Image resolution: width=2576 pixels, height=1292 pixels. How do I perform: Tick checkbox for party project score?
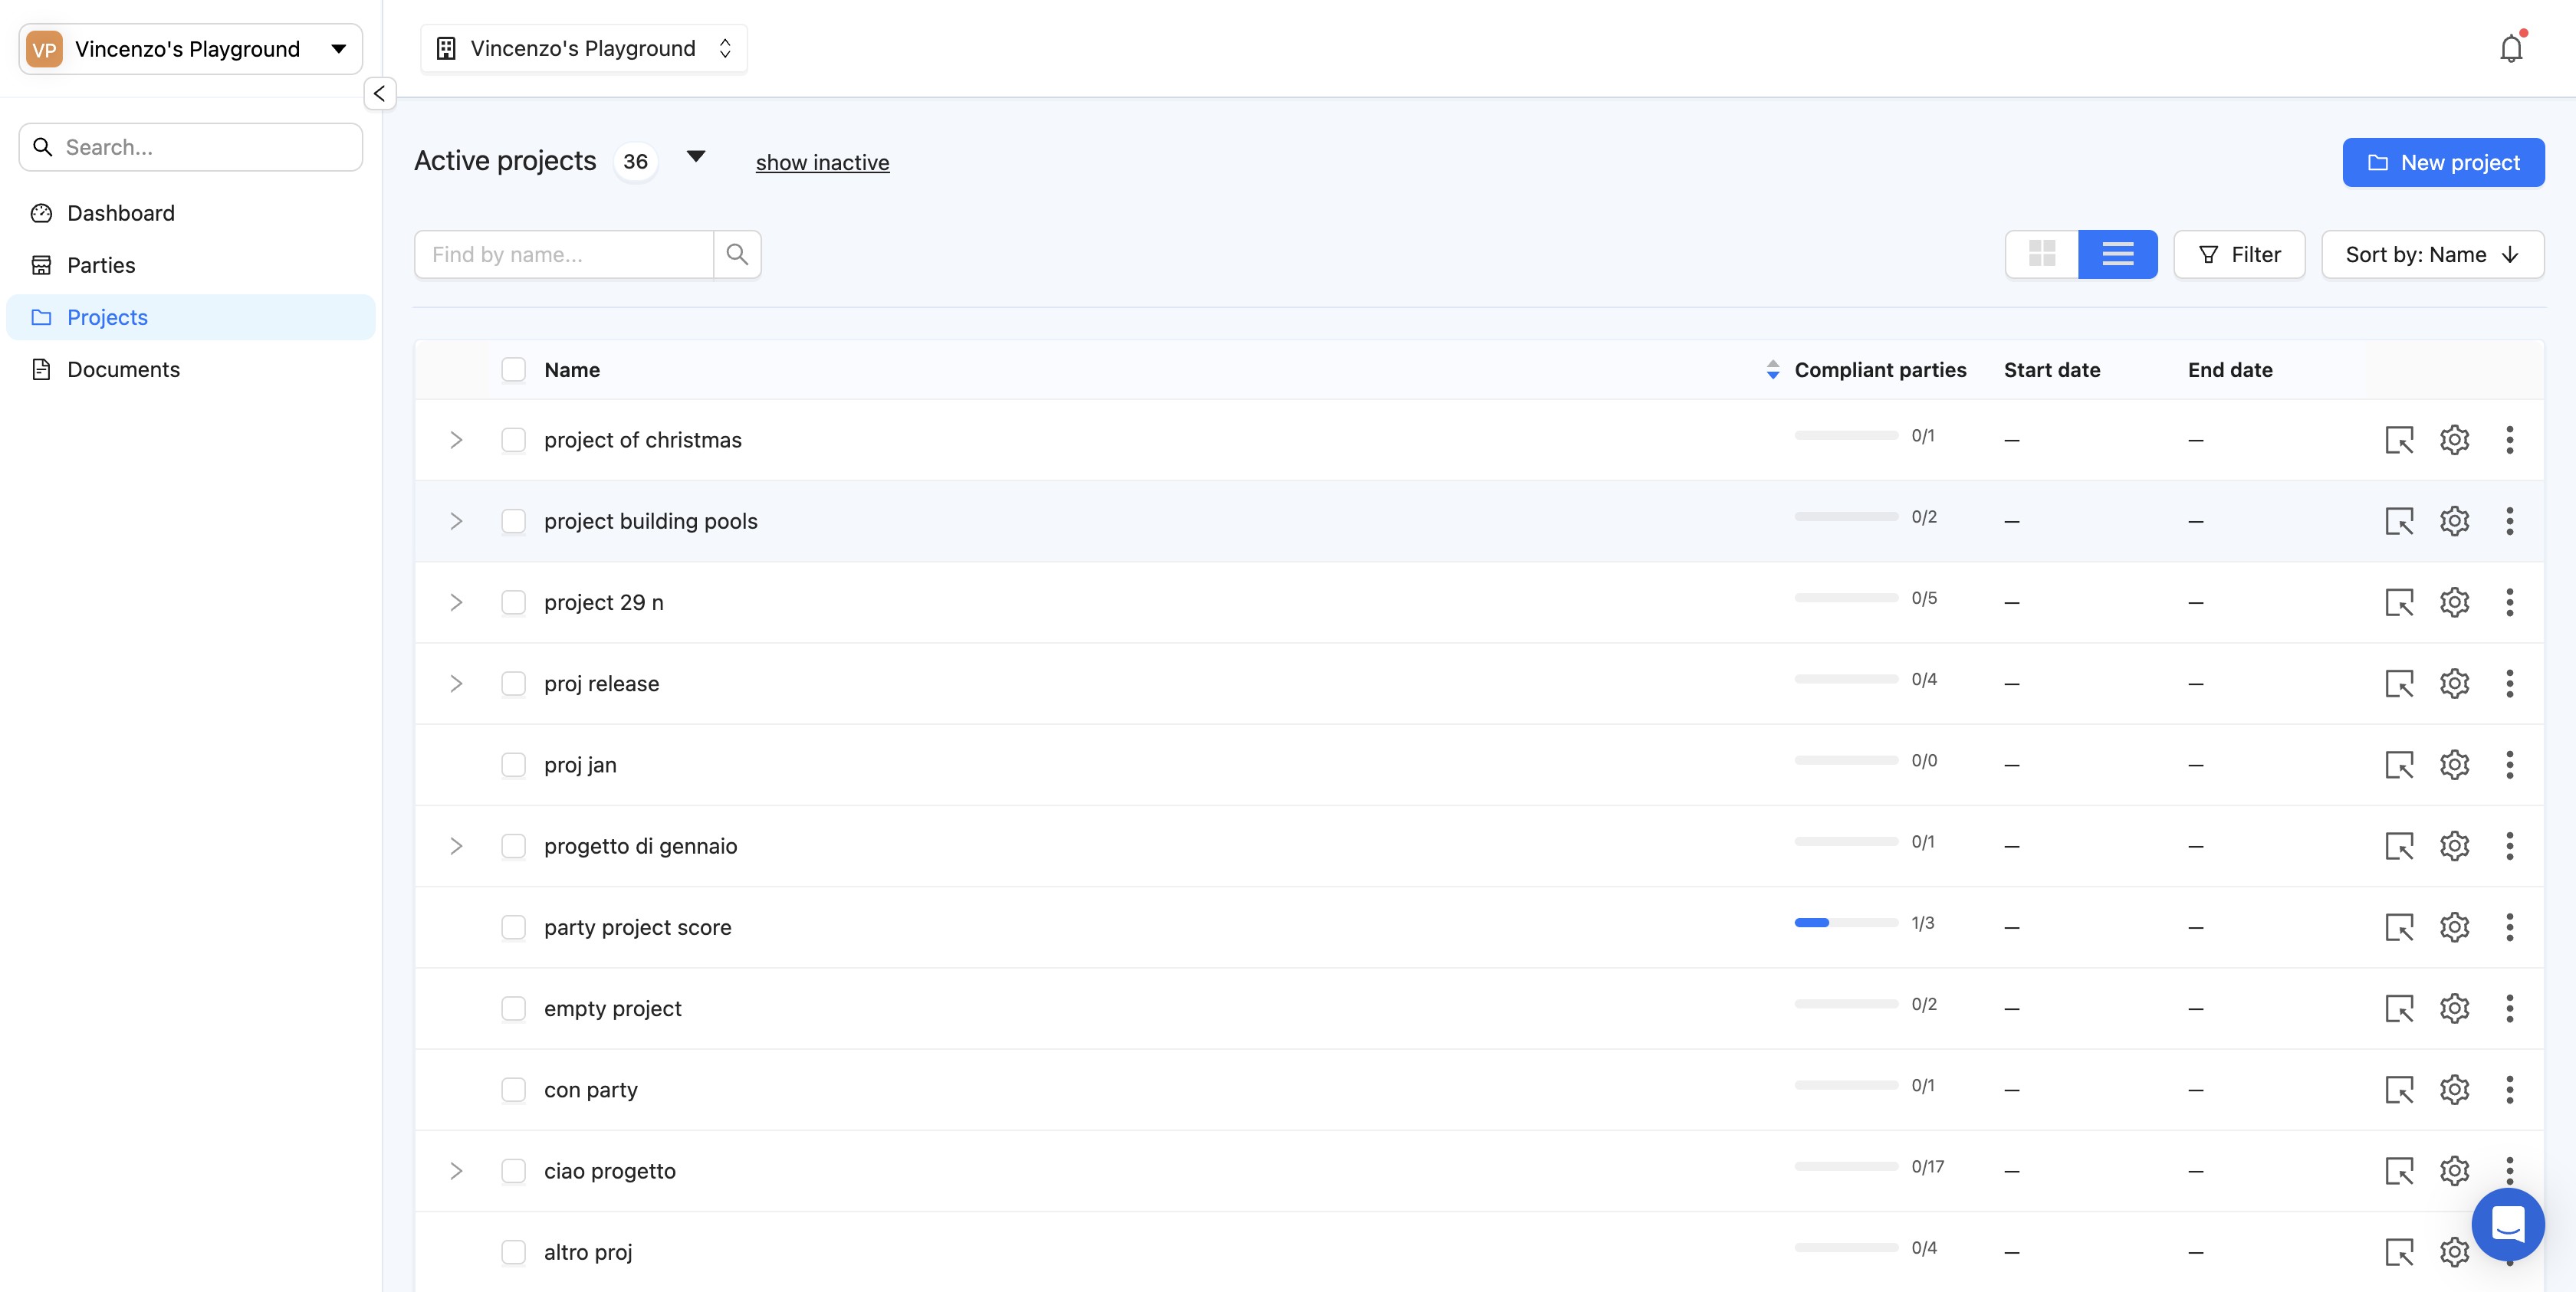point(513,927)
